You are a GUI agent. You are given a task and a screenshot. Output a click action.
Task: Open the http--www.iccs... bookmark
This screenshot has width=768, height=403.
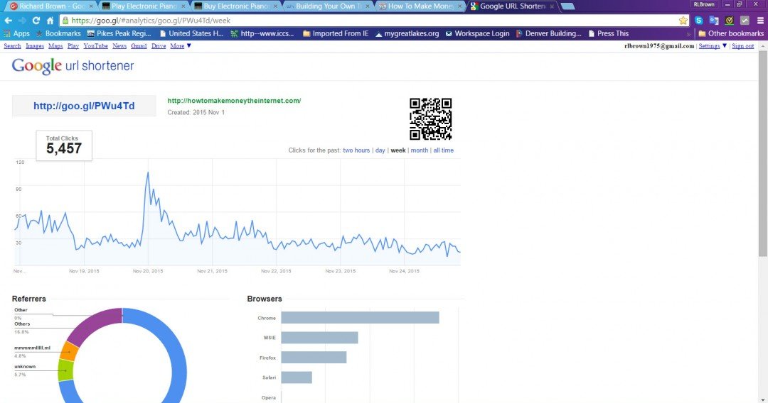point(262,34)
